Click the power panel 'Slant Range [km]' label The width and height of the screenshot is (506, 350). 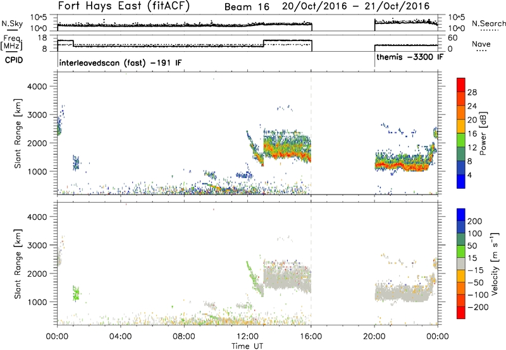[x=18, y=133]
